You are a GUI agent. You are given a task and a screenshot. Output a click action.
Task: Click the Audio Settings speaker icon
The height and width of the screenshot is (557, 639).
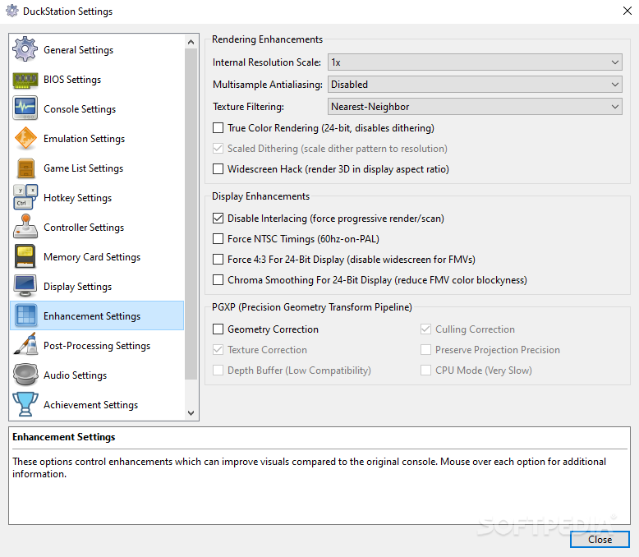(x=25, y=375)
